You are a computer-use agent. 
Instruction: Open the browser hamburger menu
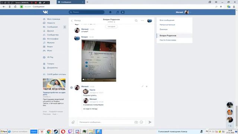pos(216,2)
